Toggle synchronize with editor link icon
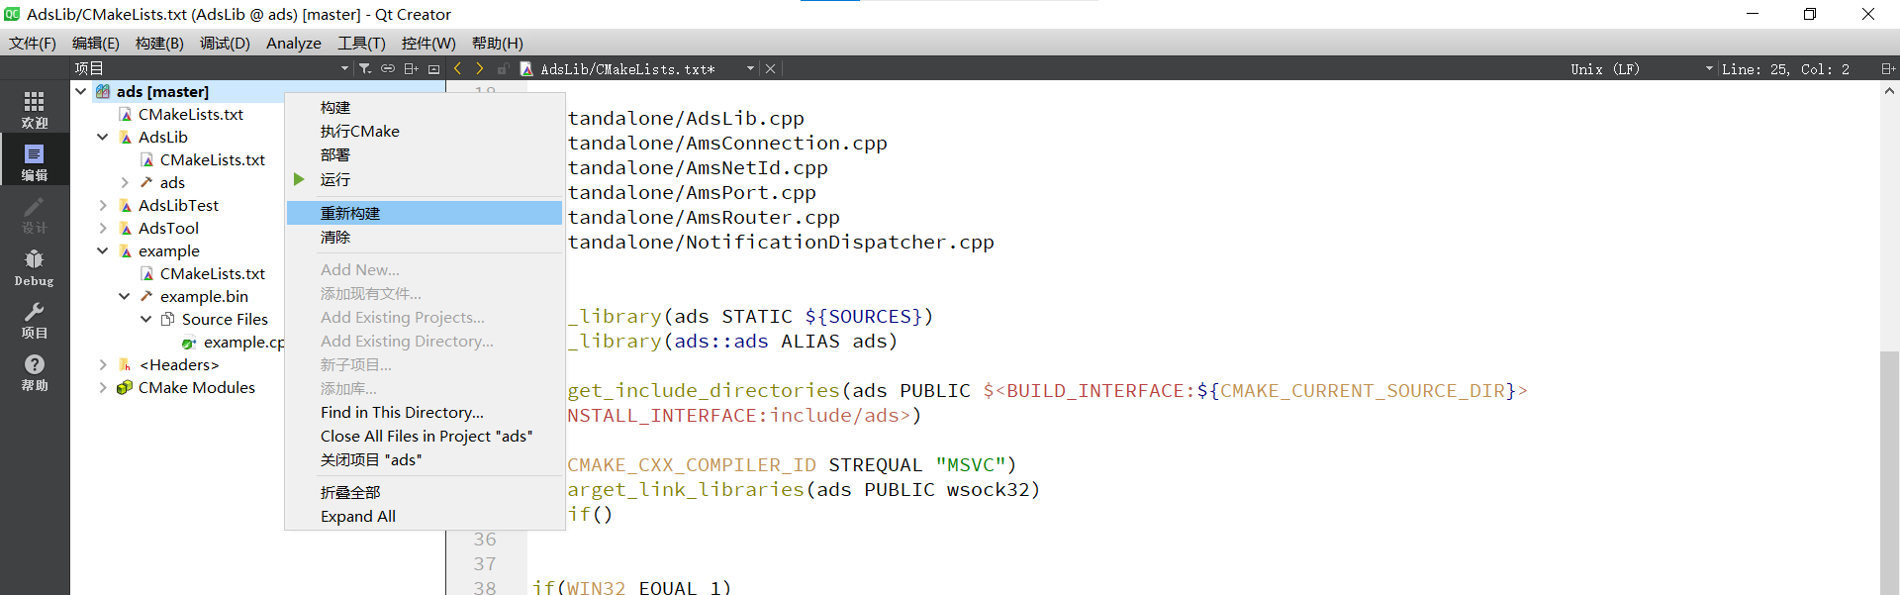The height and width of the screenshot is (595, 1900). tap(388, 68)
